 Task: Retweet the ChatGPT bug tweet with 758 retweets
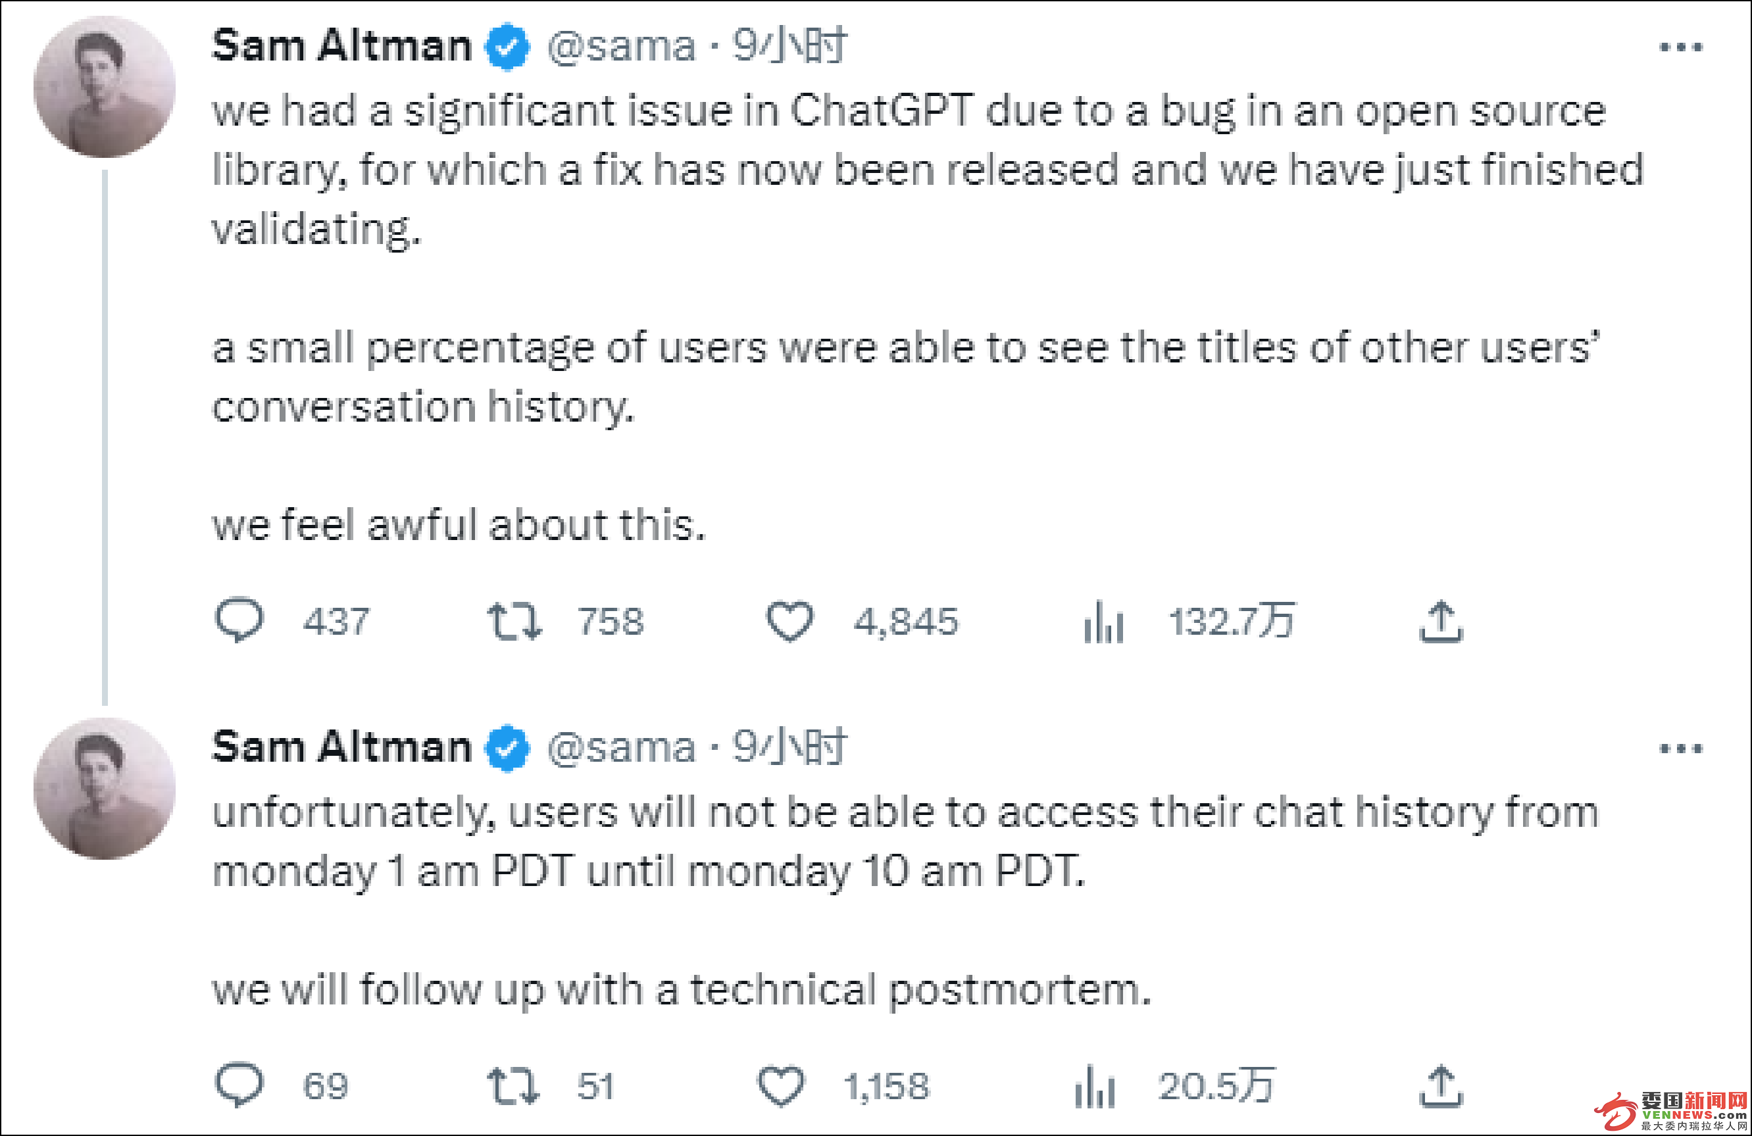[514, 622]
